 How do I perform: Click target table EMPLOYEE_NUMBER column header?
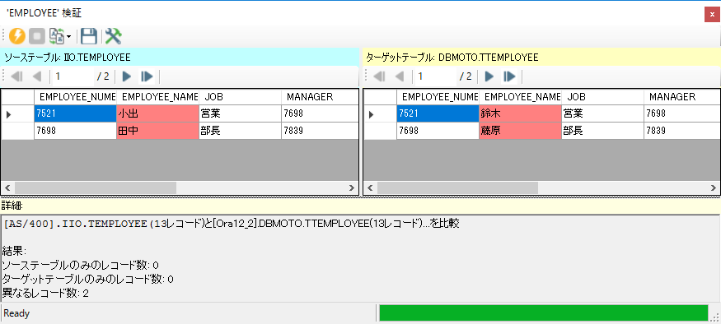tap(438, 97)
